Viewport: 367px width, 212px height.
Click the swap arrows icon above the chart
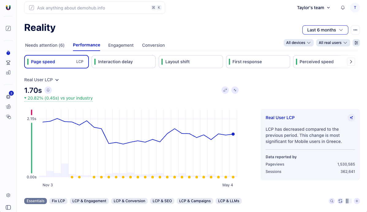pyautogui.click(x=225, y=90)
